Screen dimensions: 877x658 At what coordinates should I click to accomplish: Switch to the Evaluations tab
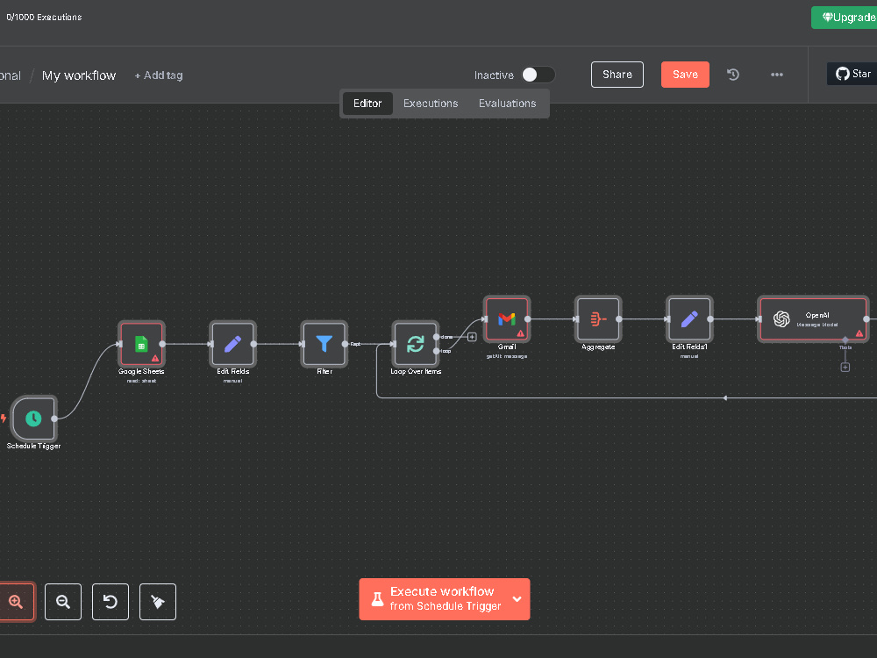507,103
